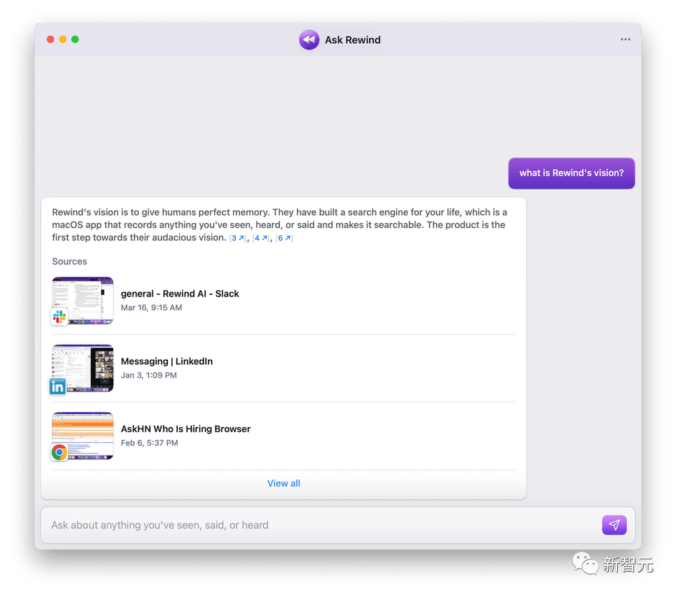Click the Sources heading
Image resolution: width=676 pixels, height=595 pixels.
[69, 262]
